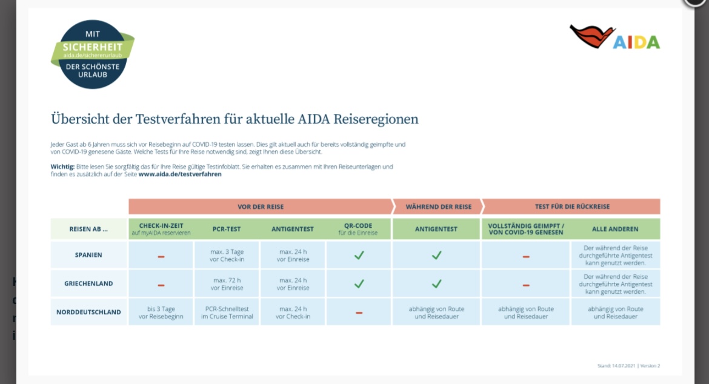The width and height of the screenshot is (709, 384).
Task: Click the red dash in Spanien Check-in-Zeit
Action: point(161,256)
